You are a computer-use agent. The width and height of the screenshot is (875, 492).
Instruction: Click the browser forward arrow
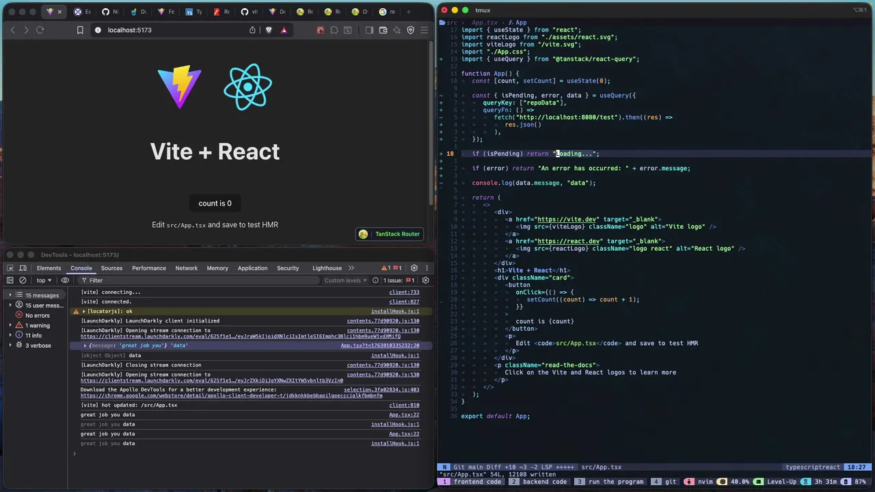(x=26, y=30)
